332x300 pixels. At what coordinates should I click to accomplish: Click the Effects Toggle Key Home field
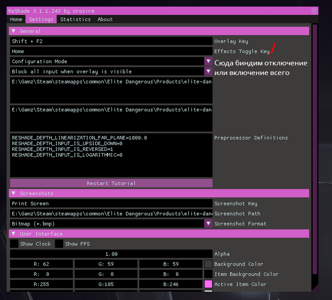point(111,51)
